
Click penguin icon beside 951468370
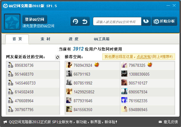click(x=10, y=74)
